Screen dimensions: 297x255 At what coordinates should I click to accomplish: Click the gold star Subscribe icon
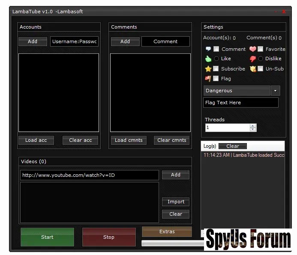point(208,69)
